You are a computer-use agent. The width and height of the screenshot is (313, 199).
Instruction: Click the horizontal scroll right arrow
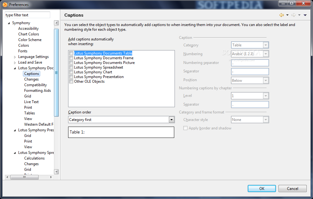(x=51, y=177)
